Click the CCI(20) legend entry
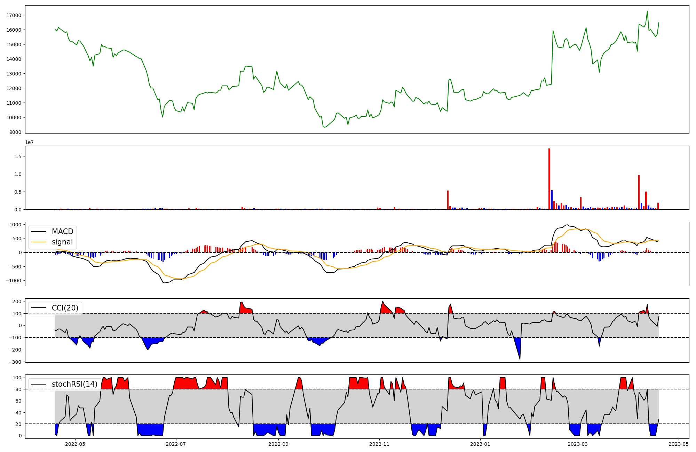 [x=65, y=308]
